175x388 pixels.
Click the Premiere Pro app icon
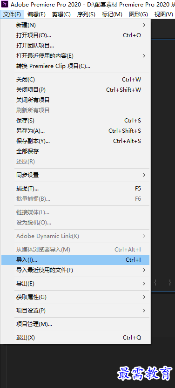[x=5, y=4]
